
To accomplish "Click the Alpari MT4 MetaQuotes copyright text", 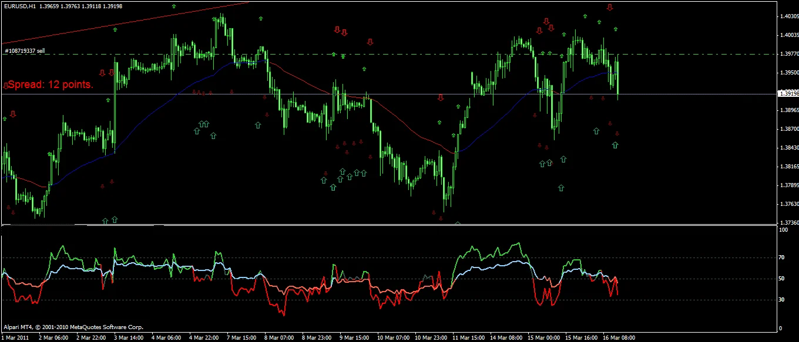I will click(x=73, y=327).
